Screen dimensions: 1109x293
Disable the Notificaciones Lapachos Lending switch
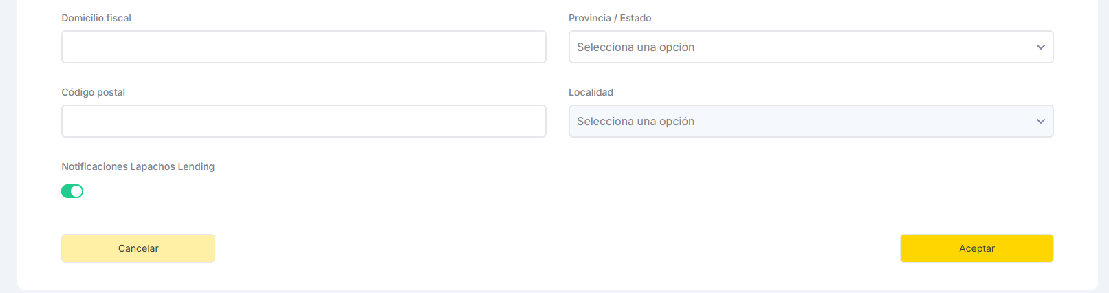point(72,191)
